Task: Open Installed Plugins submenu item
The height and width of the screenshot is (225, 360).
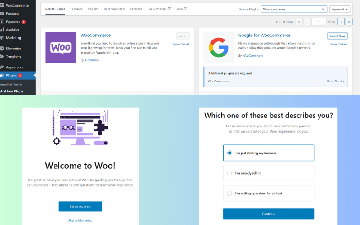Action: [x=12, y=85]
